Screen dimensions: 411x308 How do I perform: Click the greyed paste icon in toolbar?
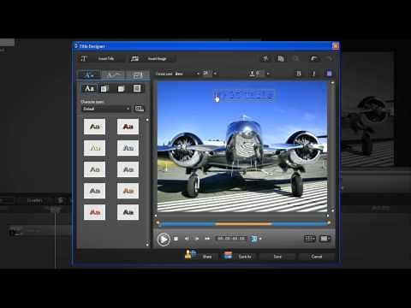tap(296, 58)
